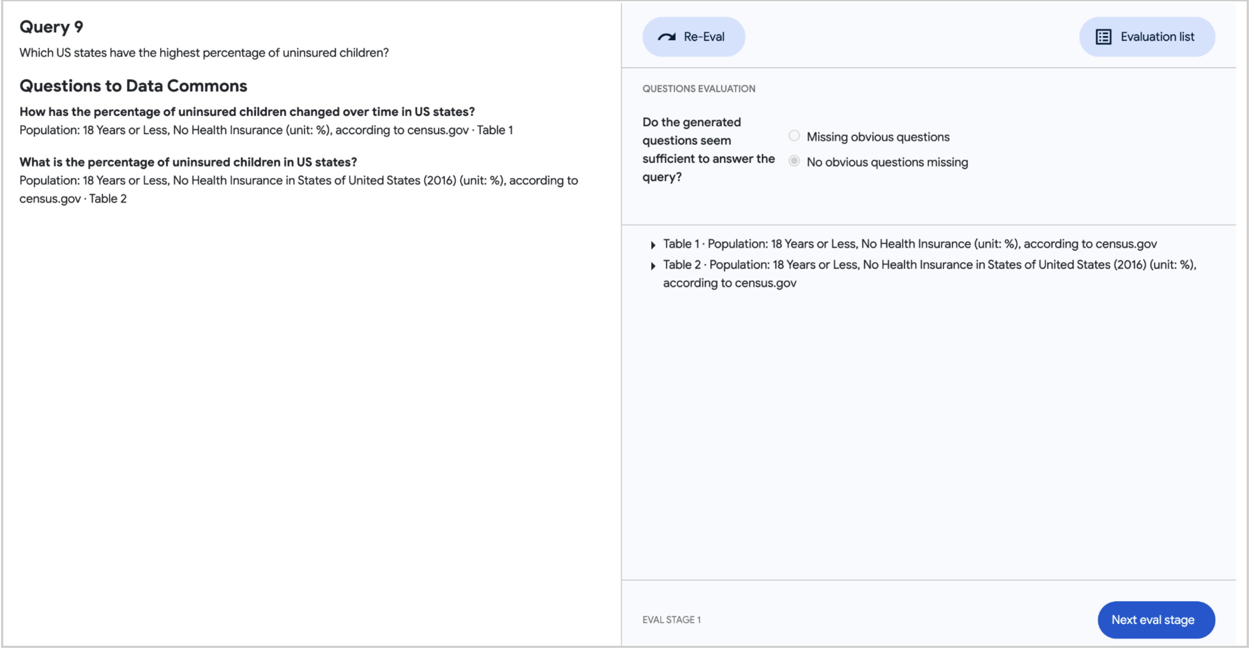1249x650 pixels.
Task: Select No obvious questions missing radio
Action: click(x=794, y=161)
